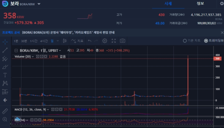Open the BORA 카카오게임즈 notice headline
This screenshot has height=128, width=224.
[68, 32]
